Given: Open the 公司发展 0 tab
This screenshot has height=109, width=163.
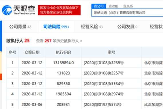Looking at the screenshot, I should [127, 27].
